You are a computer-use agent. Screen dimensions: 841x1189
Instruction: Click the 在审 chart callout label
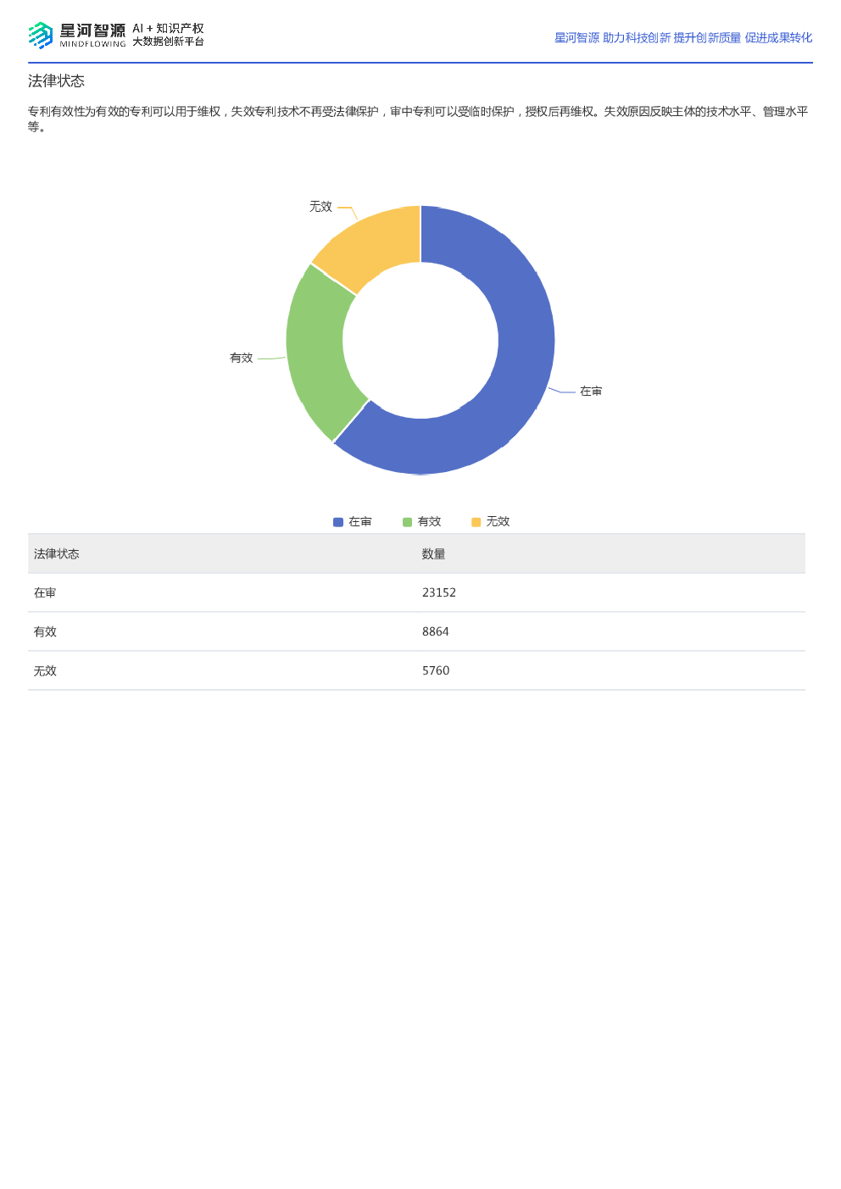click(x=591, y=392)
